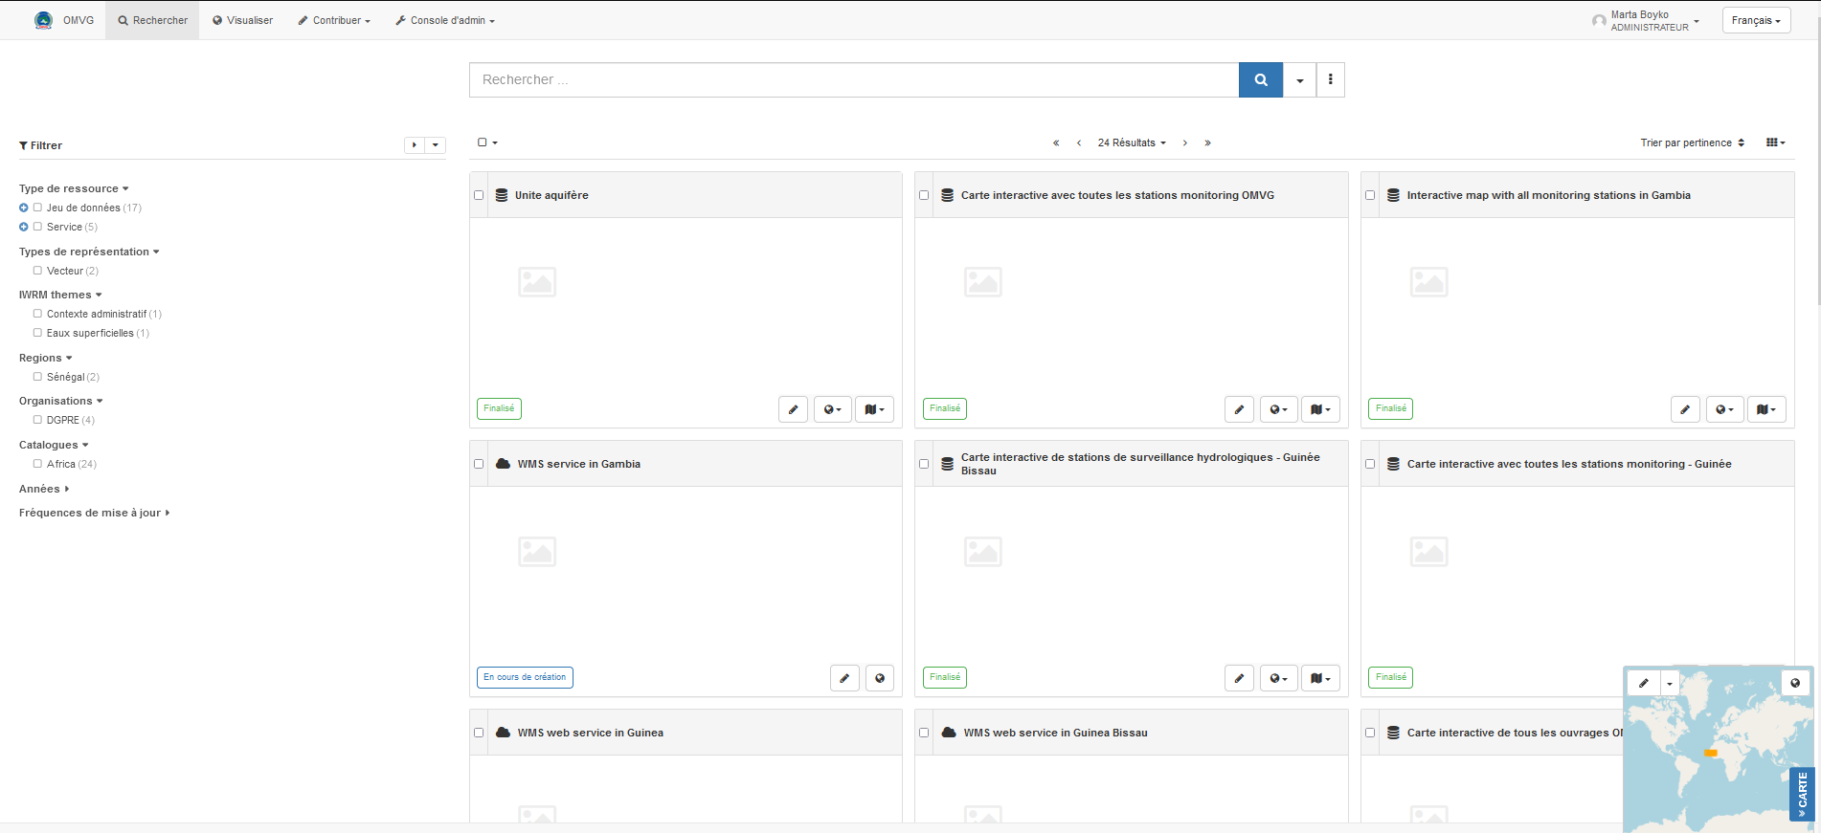Click in the Rechercher search field
This screenshot has height=833, width=1821.
tap(852, 80)
